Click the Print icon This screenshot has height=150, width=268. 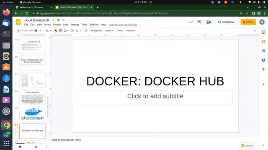pyautogui.click(x=36, y=30)
